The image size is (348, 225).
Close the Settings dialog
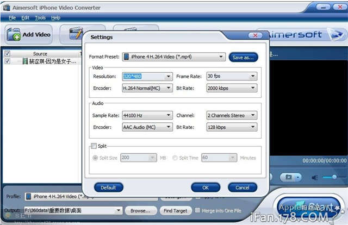click(255, 36)
